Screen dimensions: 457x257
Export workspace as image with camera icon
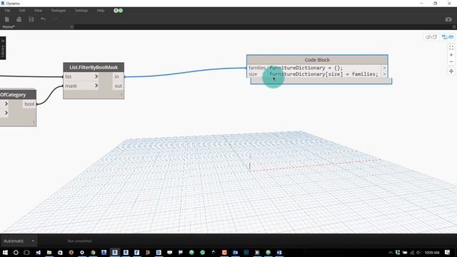pos(448,19)
